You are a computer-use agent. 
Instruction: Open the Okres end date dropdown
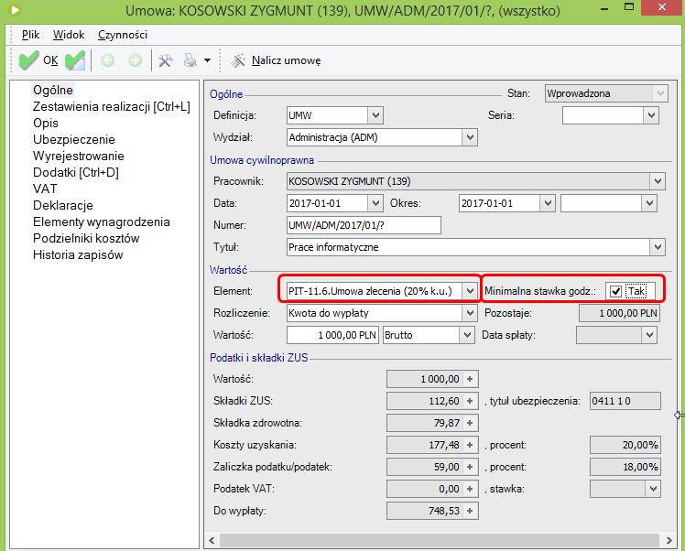649,203
